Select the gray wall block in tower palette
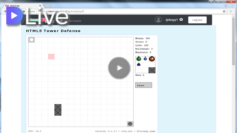 pyautogui.click(x=152, y=70)
